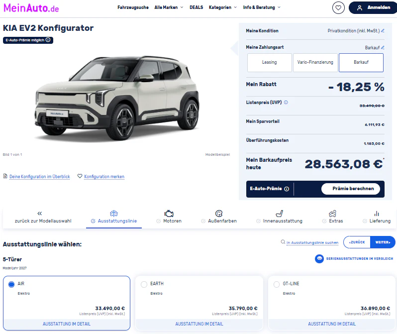Screen dimensions: 397x334
Task: Open Deine Konfiguration im Überblick link
Action: point(40,177)
